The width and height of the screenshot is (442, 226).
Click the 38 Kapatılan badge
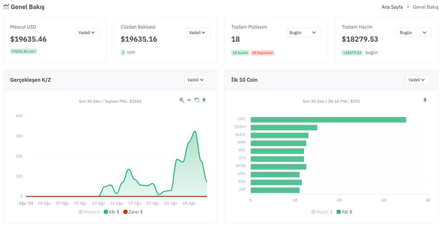[263, 53]
